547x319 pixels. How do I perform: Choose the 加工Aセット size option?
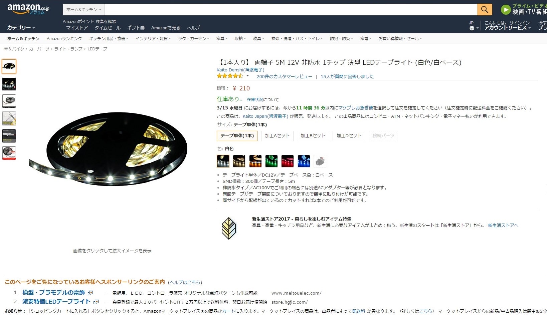click(x=277, y=136)
